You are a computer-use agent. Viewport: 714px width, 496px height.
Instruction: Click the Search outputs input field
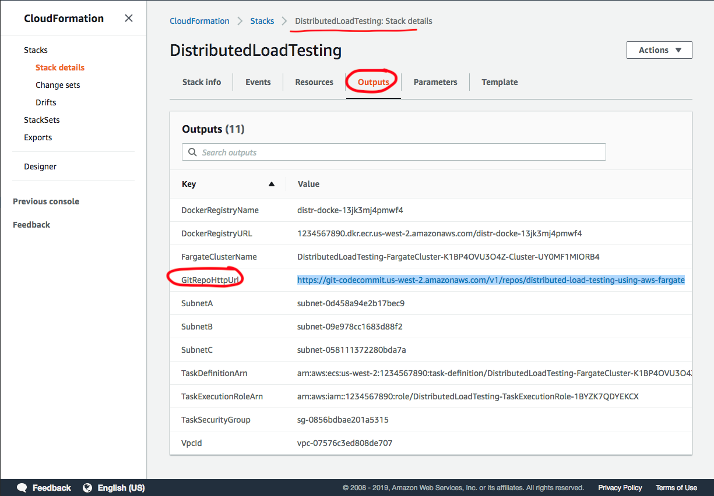(x=394, y=153)
